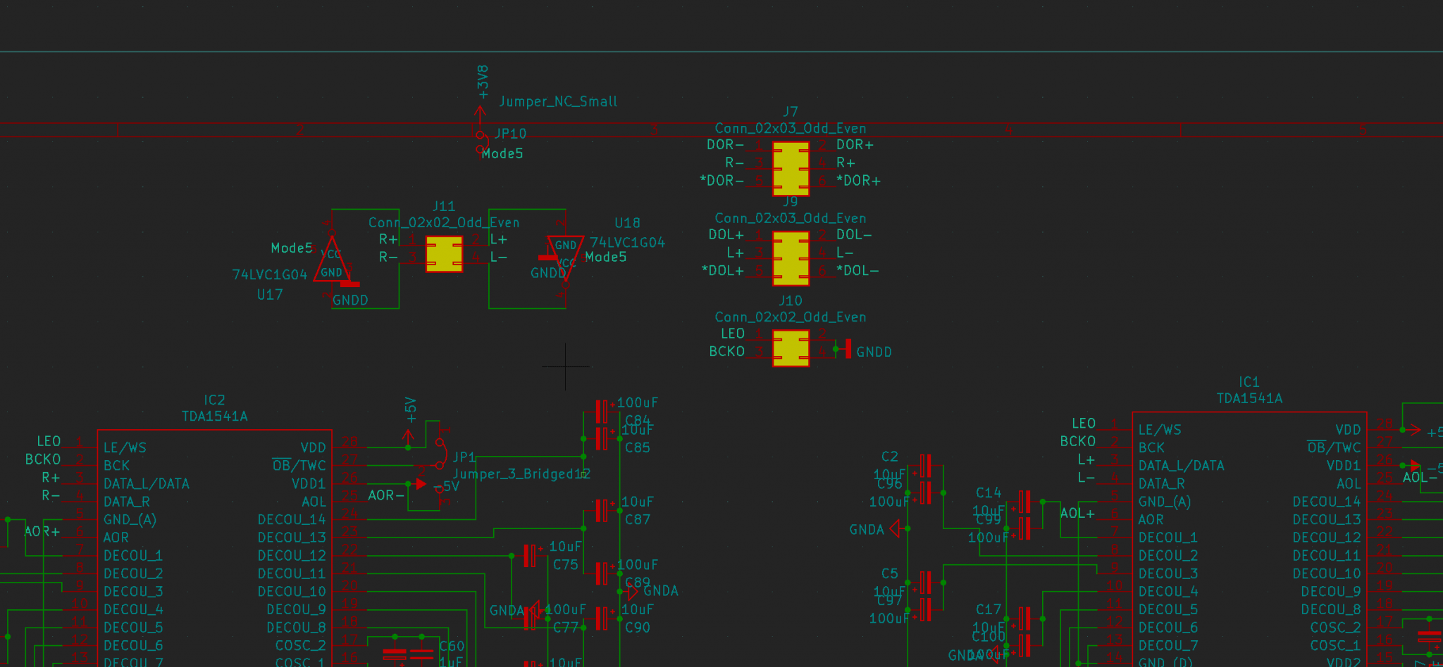Click TDA1541A value text under IC2
Viewport: 1443px width, 667px height.
pyautogui.click(x=215, y=417)
